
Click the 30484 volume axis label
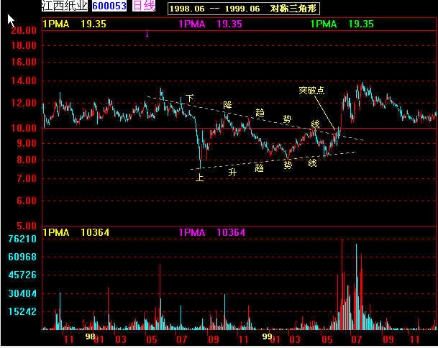coord(22,293)
